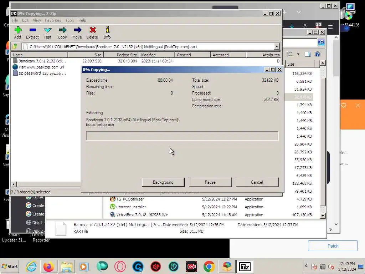Screen dimensions: 365x274
Task: Sort by Packed Size column
Action: [121, 55]
